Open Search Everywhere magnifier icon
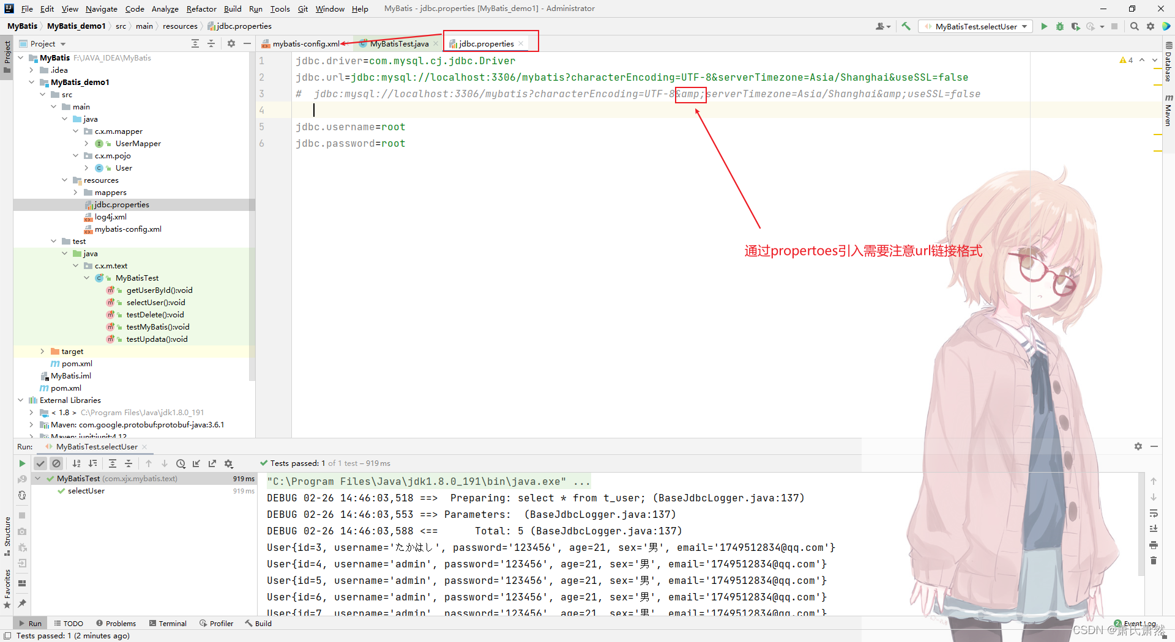Image resolution: width=1175 pixels, height=642 pixels. click(1135, 26)
